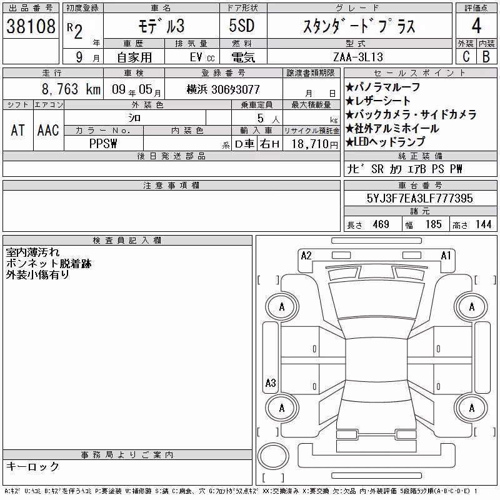The image size is (500, 500).
Task: Click the A3 damage mark on the side sill
Action: point(271,383)
